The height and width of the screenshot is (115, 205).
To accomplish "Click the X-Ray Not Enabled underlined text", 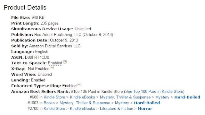I will [39, 69].
